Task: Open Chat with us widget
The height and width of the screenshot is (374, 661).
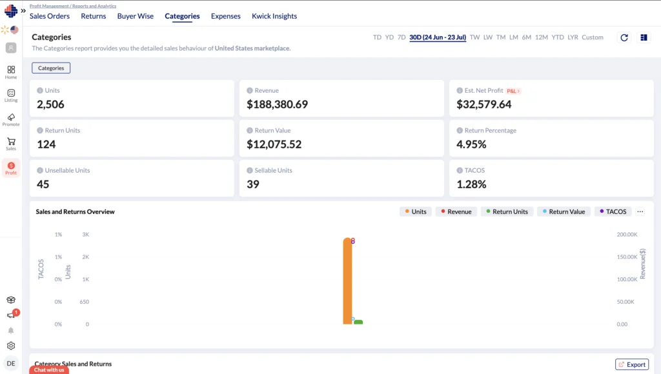Action: click(49, 369)
